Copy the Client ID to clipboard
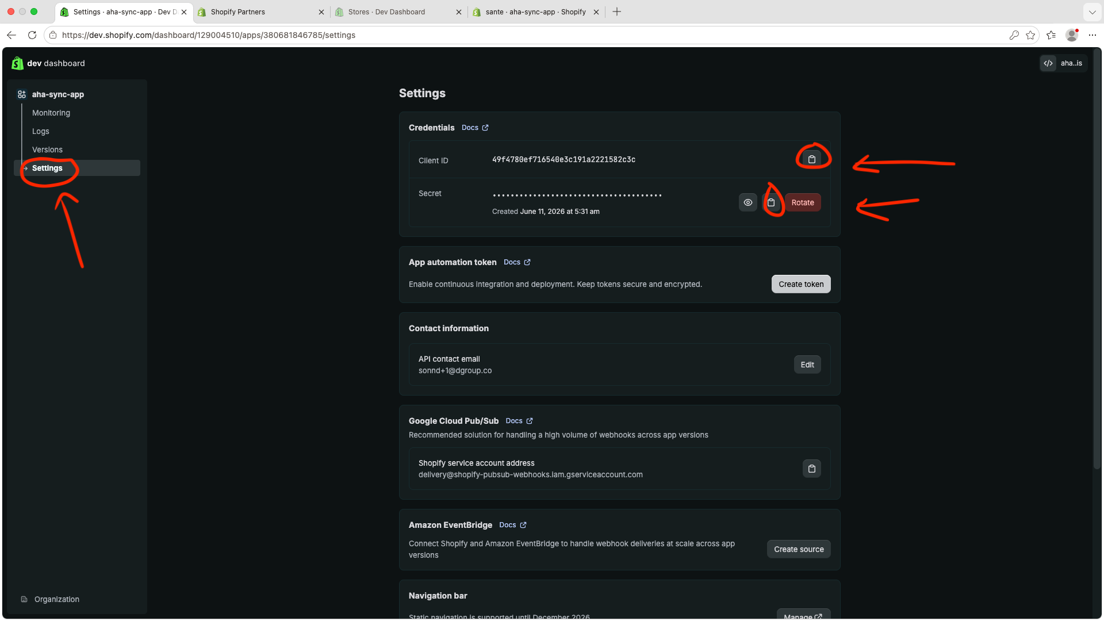The height and width of the screenshot is (621, 1104). click(811, 159)
